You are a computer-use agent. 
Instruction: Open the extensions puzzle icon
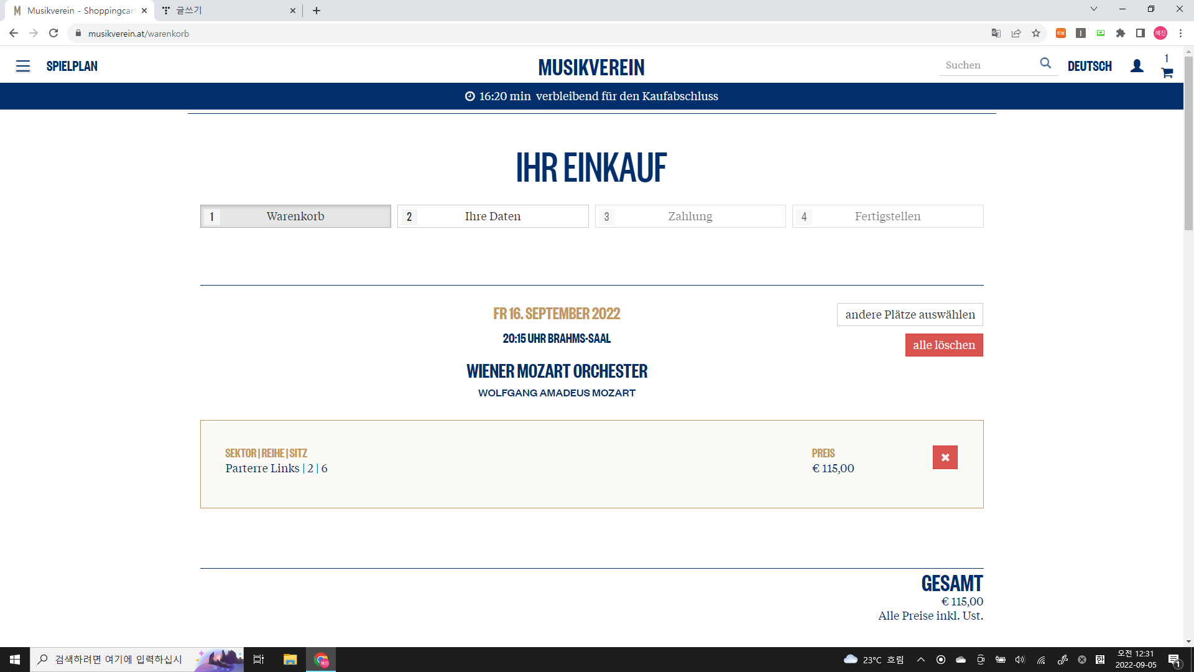coord(1121,33)
